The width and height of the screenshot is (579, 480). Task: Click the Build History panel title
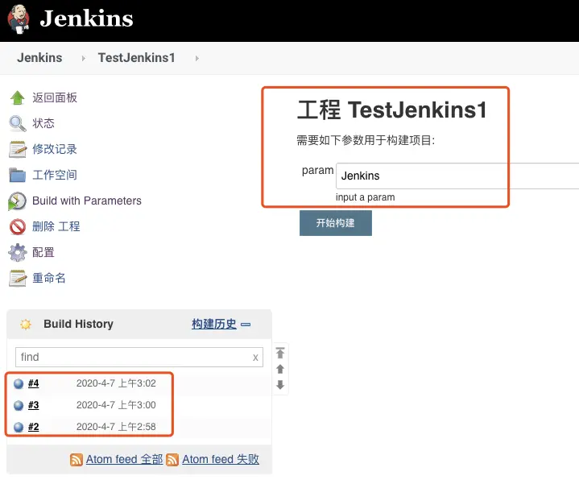click(78, 324)
